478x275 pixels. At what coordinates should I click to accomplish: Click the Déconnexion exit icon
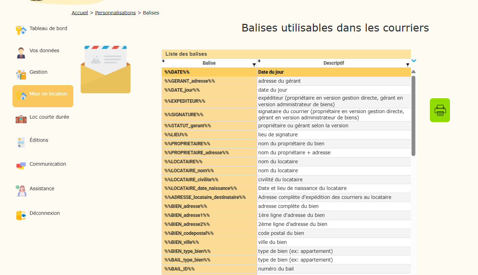21,215
